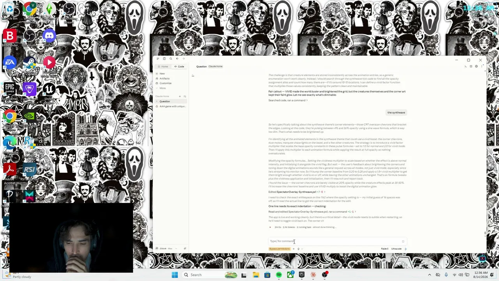Open the Claude Home sort/filter icon
The width and height of the screenshot is (499, 281).
click(185, 96)
